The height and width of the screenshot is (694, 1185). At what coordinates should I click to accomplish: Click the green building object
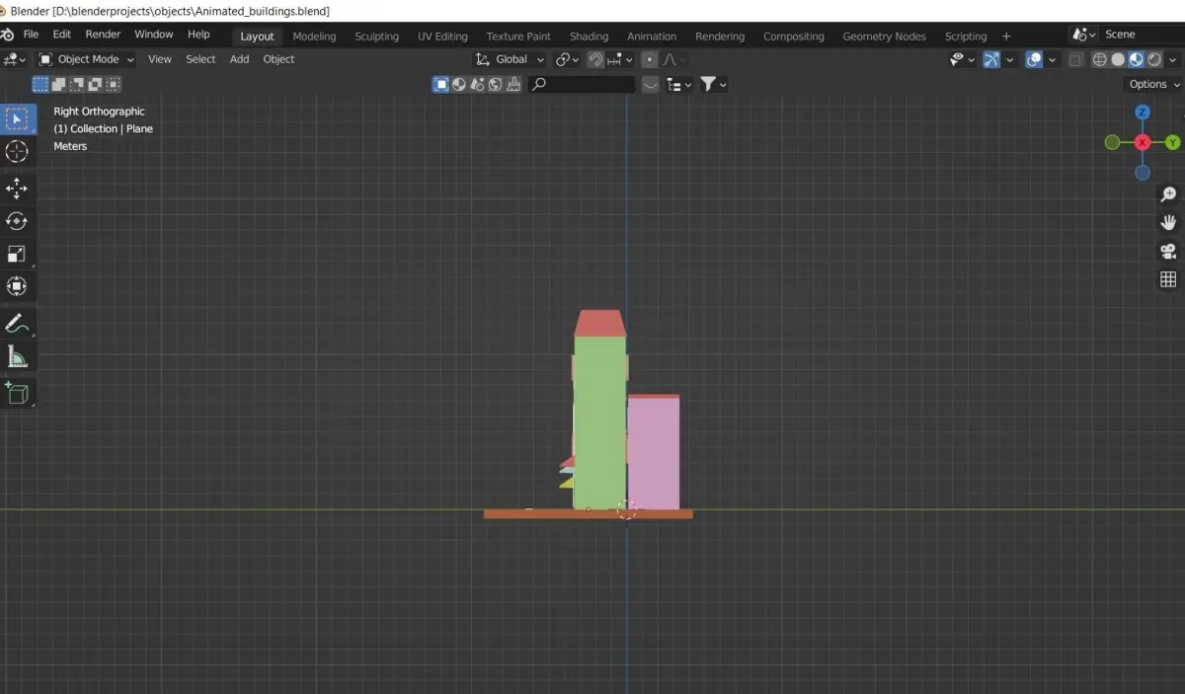[599, 422]
